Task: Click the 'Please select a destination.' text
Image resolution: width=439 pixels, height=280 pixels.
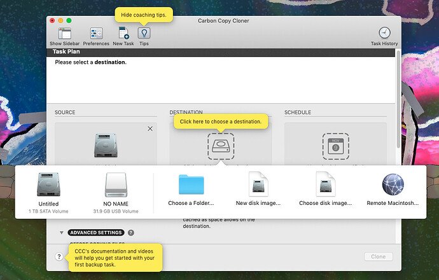Action: 91,62
